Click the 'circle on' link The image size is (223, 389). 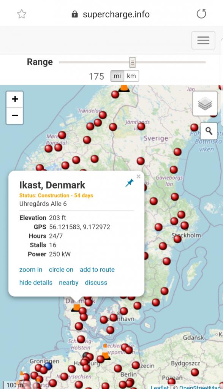tap(61, 270)
